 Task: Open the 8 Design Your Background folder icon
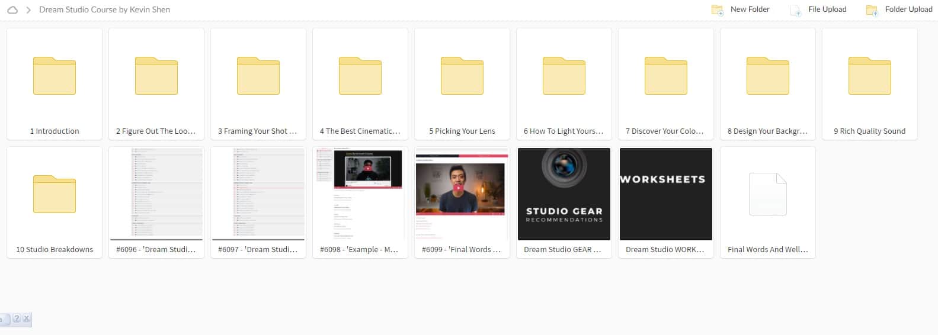pyautogui.click(x=768, y=76)
